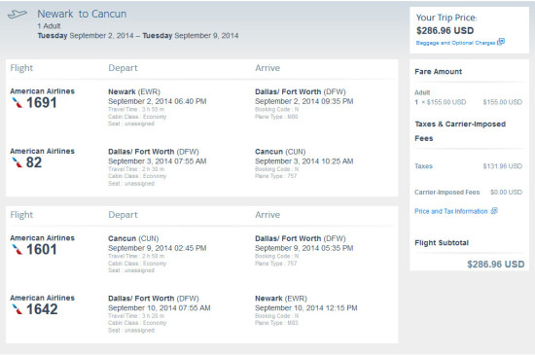
Task: Click the Cancun (CUN) arrival on September 3
Action: pos(280,152)
